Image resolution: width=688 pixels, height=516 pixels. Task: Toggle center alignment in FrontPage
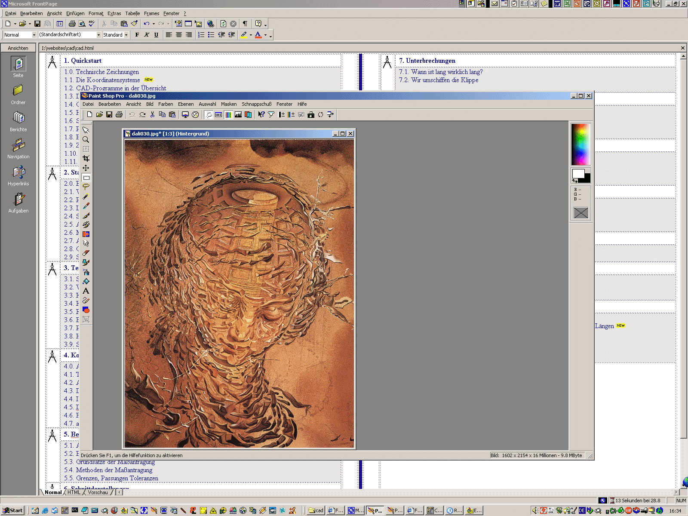point(179,35)
